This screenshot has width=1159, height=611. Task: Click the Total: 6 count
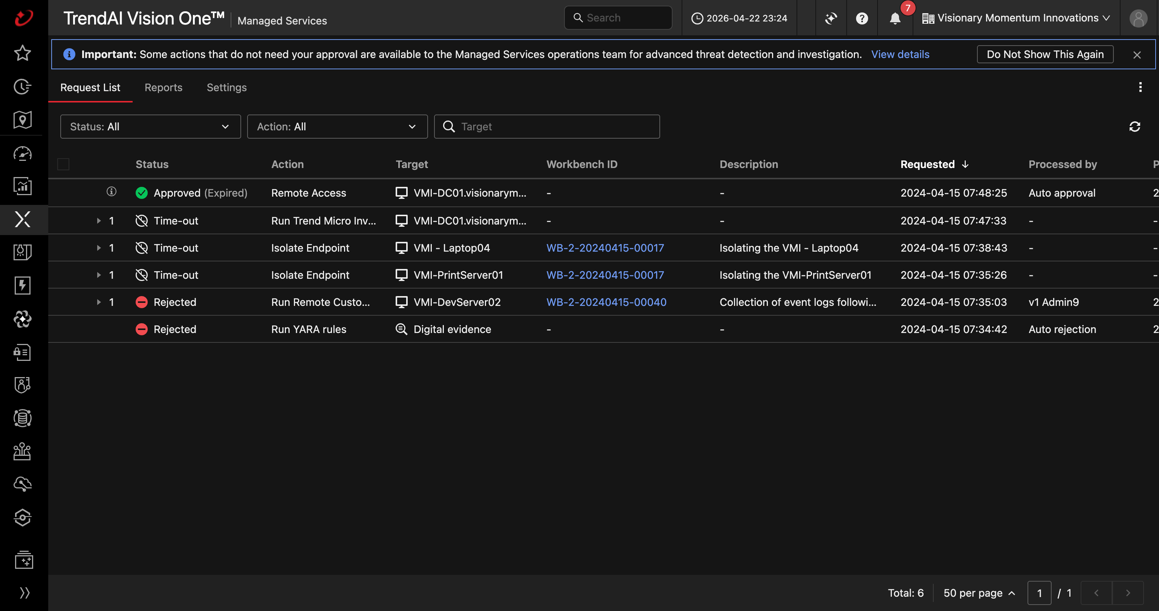pos(905,593)
